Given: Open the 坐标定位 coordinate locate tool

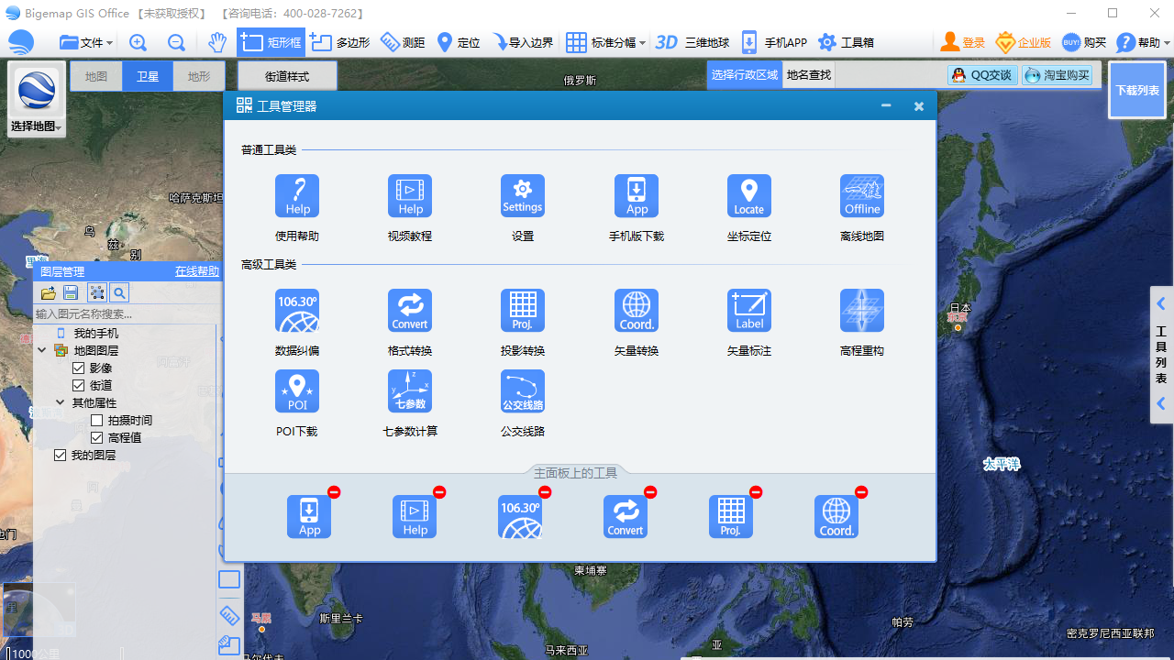Looking at the screenshot, I should tap(748, 195).
